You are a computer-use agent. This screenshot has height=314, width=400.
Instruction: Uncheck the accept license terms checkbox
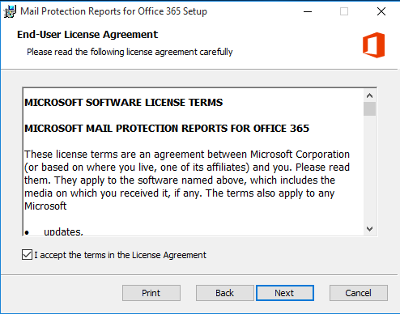point(27,255)
